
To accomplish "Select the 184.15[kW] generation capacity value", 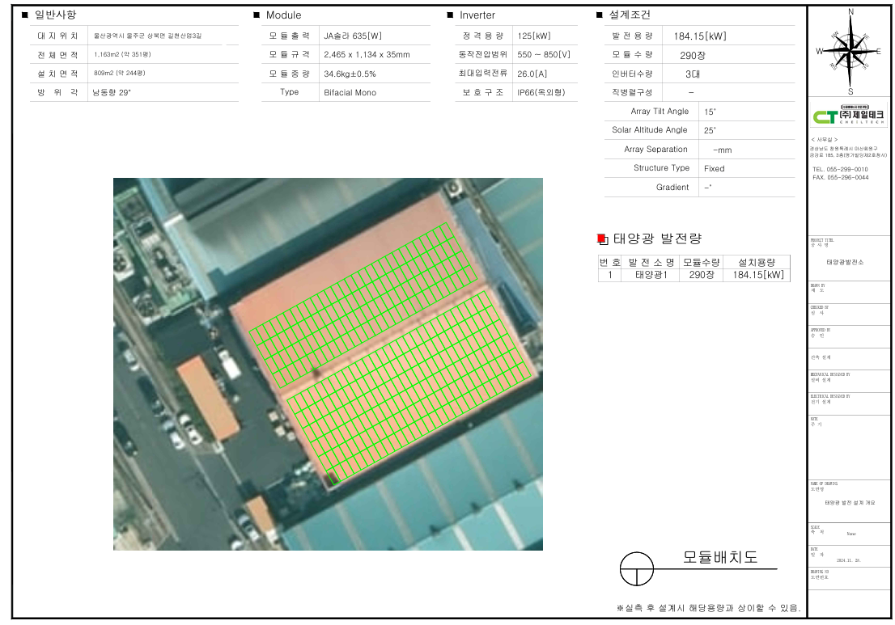I will pyautogui.click(x=700, y=36).
